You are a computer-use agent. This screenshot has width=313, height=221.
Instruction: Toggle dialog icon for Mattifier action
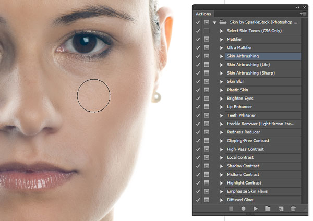[x=207, y=39]
